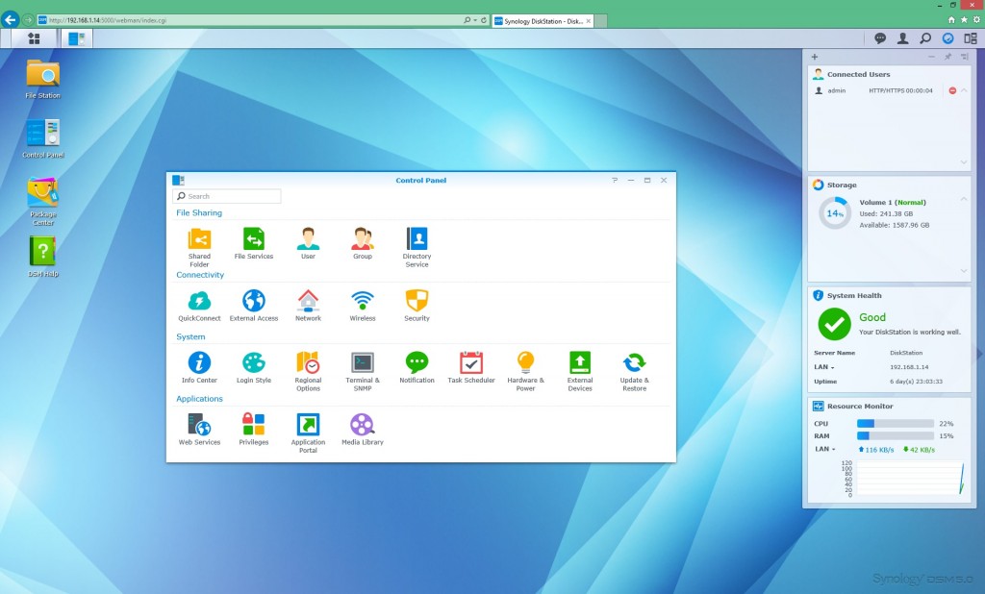Viewport: 985px width, 594px height.
Task: Click the Control Panel search field
Action: pos(227,196)
